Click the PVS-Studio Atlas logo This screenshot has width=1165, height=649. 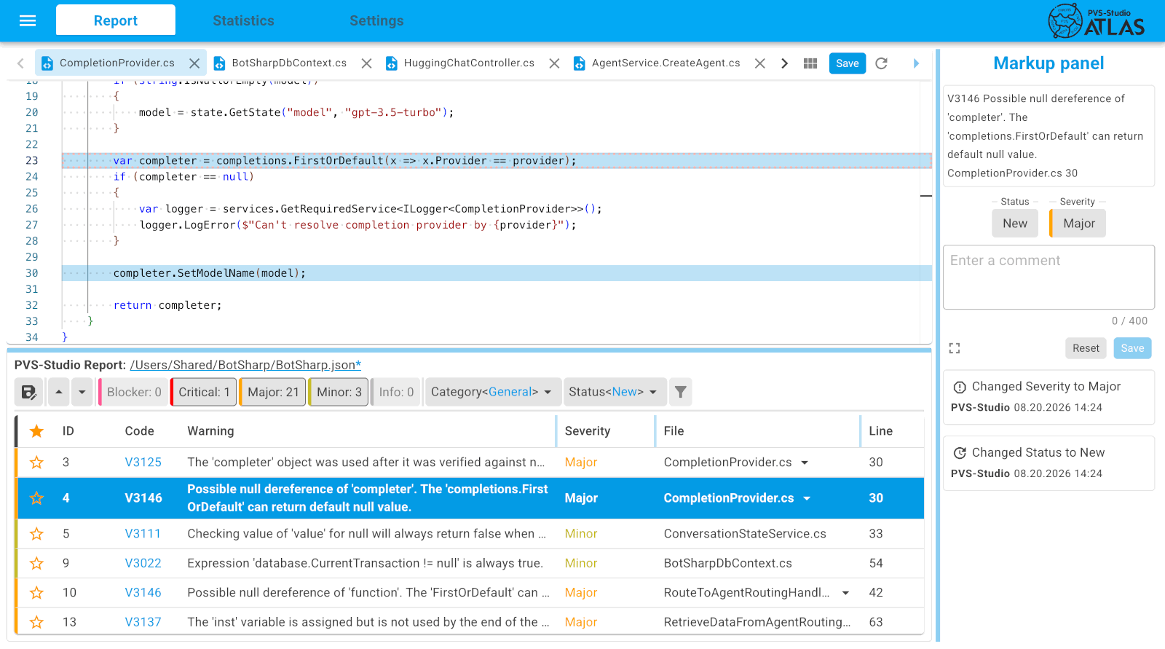pos(1097,21)
